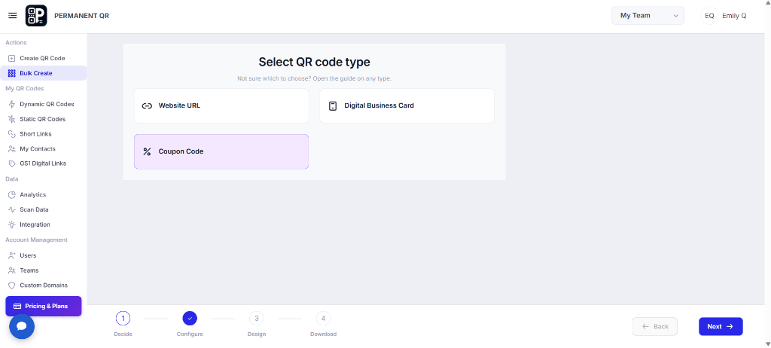The height and width of the screenshot is (348, 771).
Task: Click the Next button
Action: [721, 326]
